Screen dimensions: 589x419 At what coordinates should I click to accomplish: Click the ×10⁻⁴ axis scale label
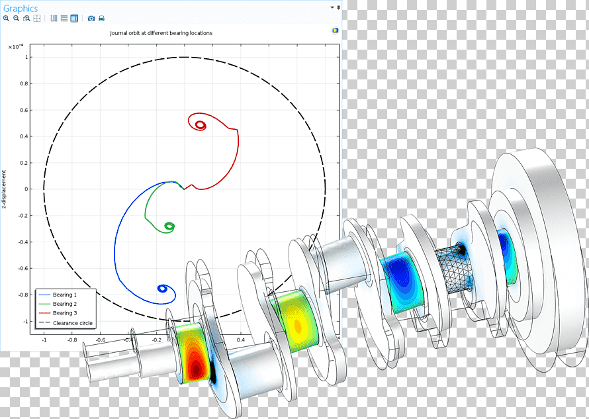(x=15, y=46)
